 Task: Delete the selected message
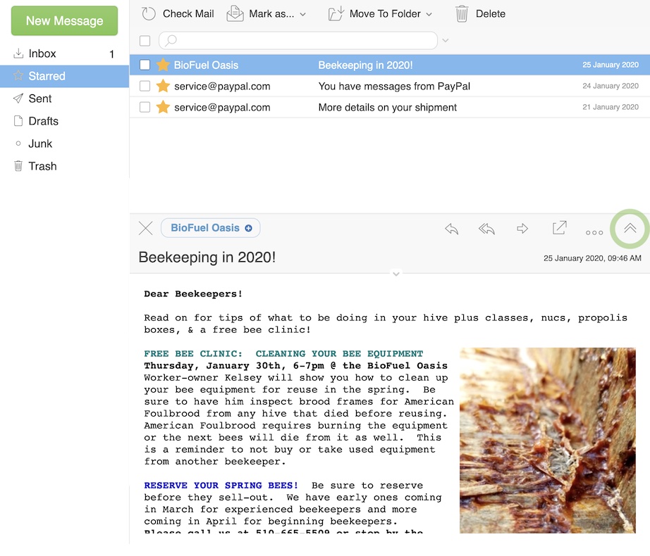(480, 13)
